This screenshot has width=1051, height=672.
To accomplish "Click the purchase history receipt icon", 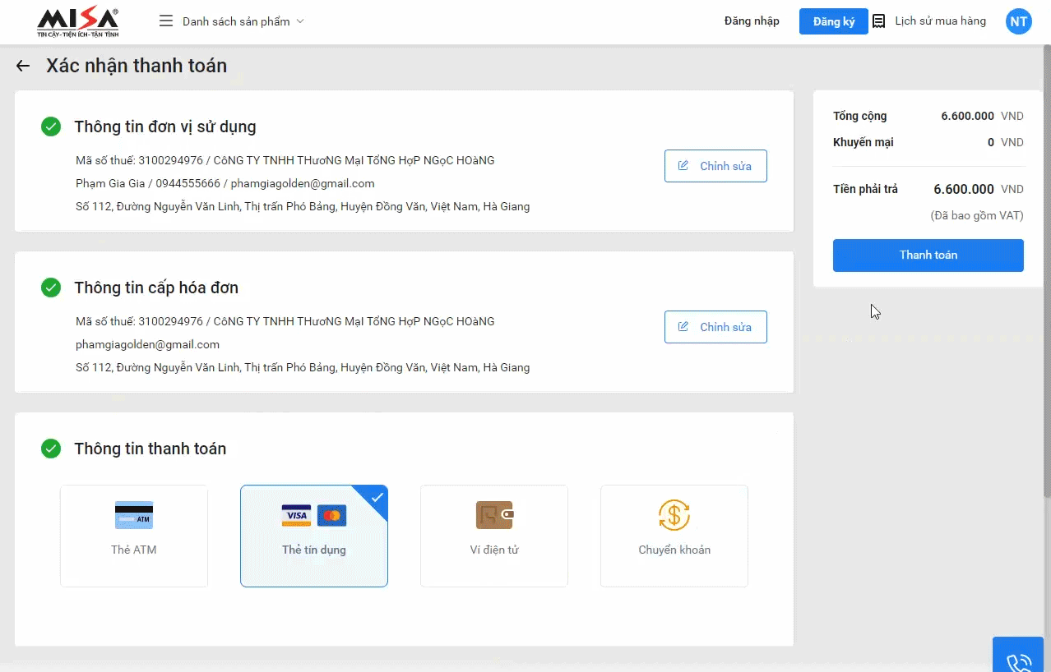I will pos(879,21).
